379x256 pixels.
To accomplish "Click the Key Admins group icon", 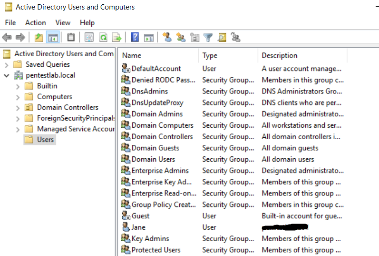I will [x=126, y=238].
